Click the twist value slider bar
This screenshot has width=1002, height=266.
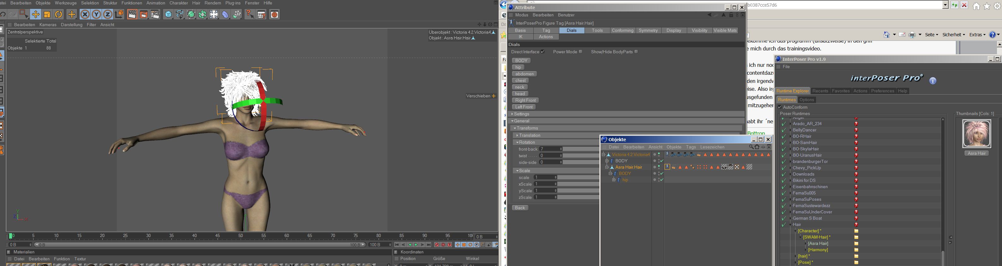coord(581,156)
